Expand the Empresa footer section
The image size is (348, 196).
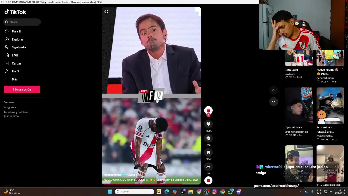[x=9, y=102]
